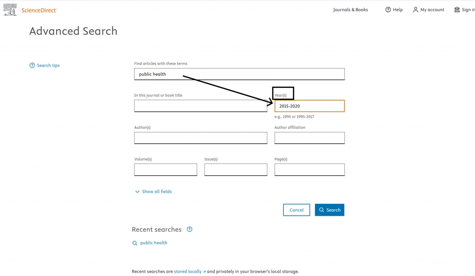The image size is (475, 276).
Task: Expand Show all fields chevron
Action: pyautogui.click(x=137, y=192)
